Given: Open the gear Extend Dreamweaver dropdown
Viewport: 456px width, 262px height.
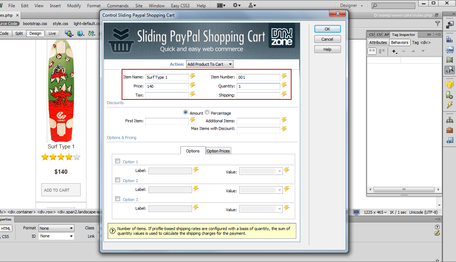Looking at the screenshot, I should click(x=237, y=5).
